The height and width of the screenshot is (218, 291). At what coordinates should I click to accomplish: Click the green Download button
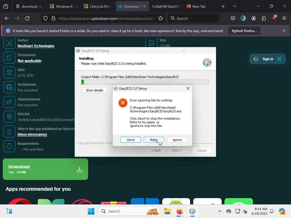45,169
